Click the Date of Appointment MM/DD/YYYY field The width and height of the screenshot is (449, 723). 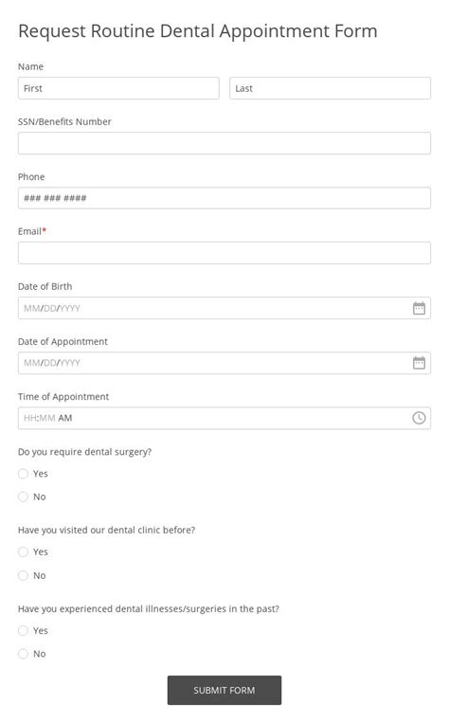click(x=224, y=363)
